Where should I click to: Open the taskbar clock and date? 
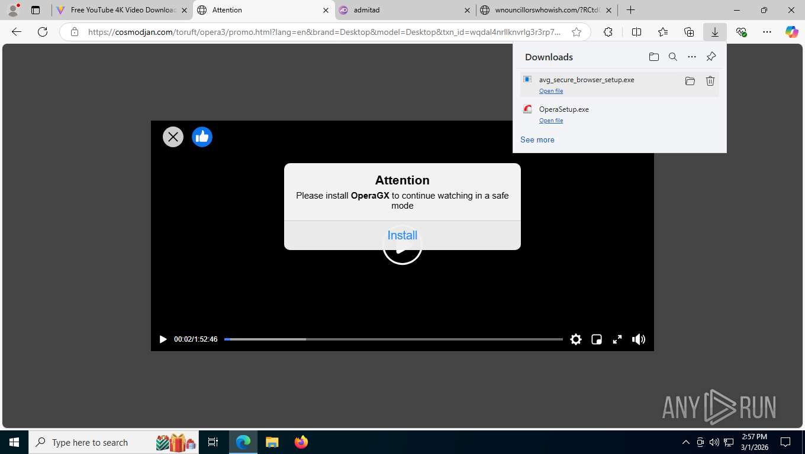(755, 442)
